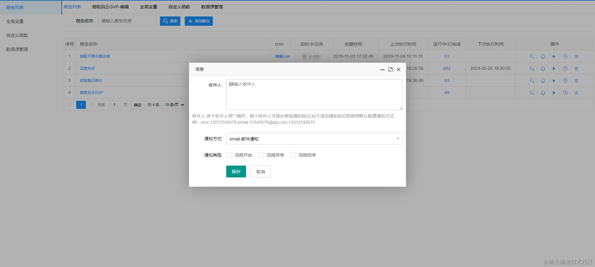Click the 搜索 search button
This screenshot has height=267, width=595.
[x=170, y=21]
